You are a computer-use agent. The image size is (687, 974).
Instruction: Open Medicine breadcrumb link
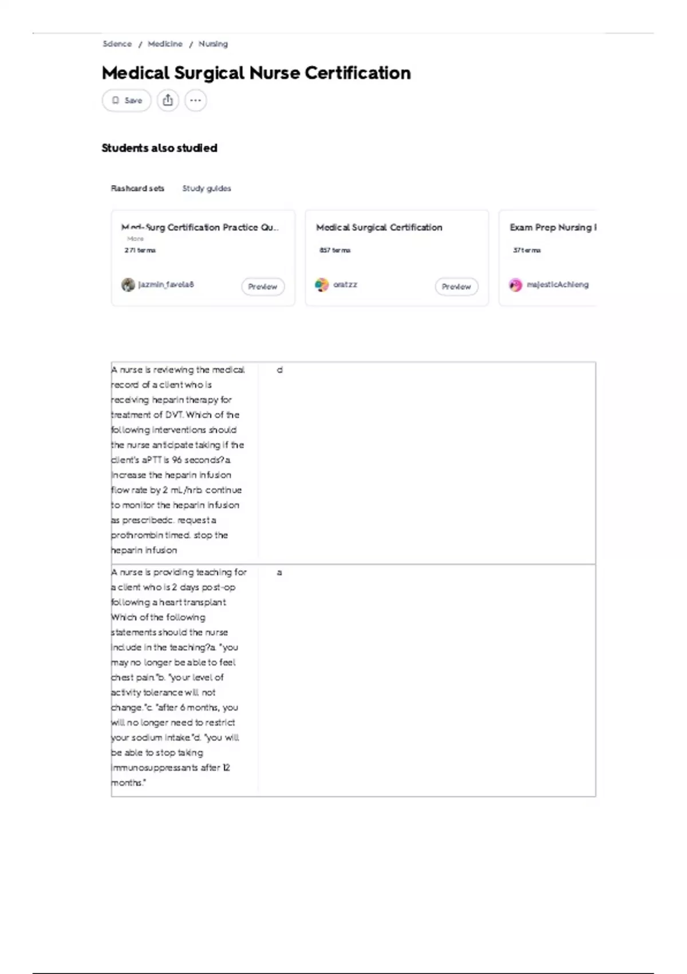tap(165, 44)
